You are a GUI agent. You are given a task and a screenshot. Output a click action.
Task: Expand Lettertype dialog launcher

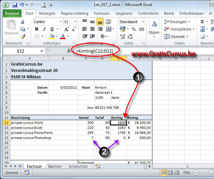76,43
